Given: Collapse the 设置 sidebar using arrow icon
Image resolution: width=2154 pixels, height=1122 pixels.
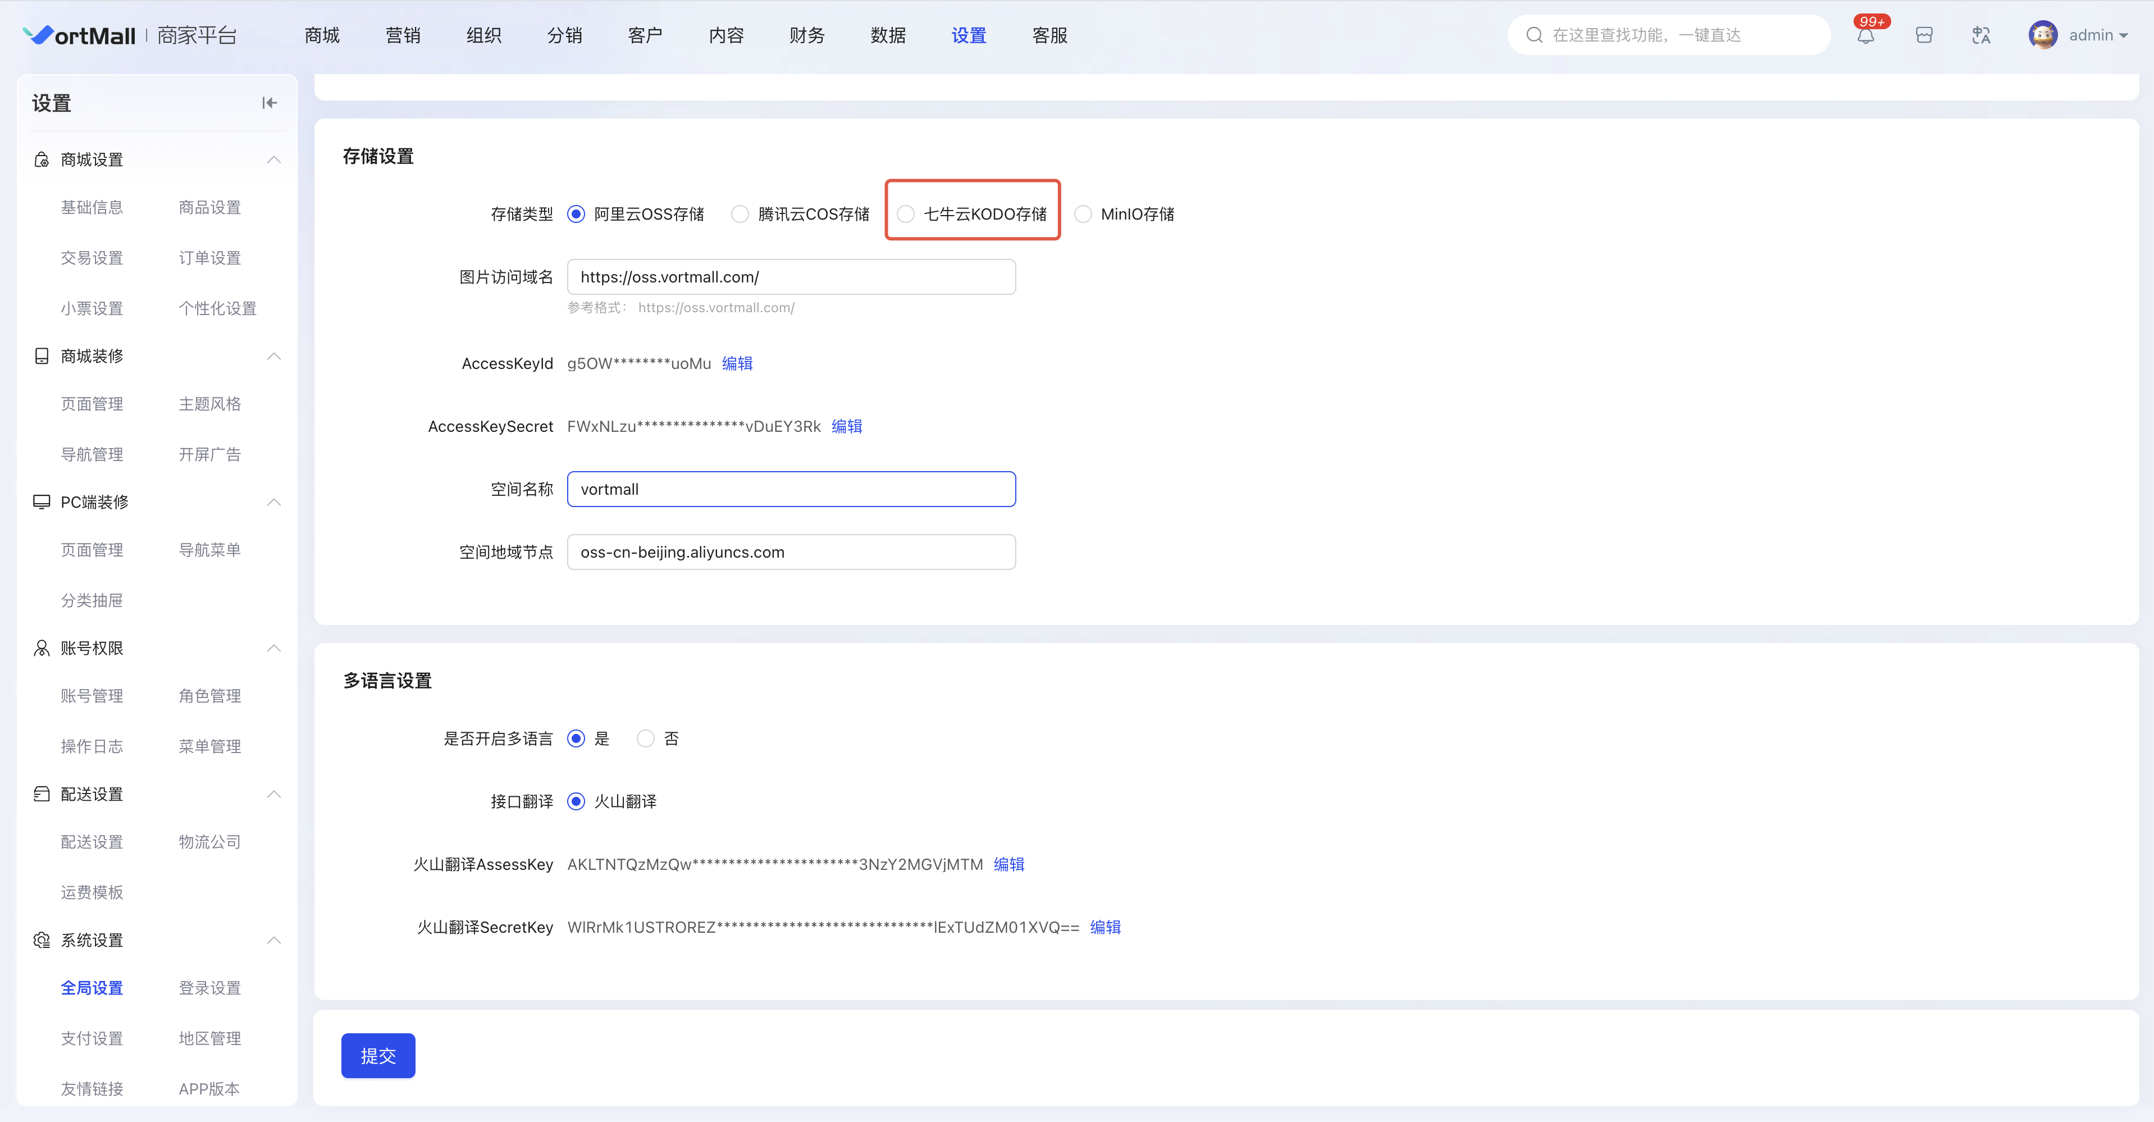Looking at the screenshot, I should 270,103.
